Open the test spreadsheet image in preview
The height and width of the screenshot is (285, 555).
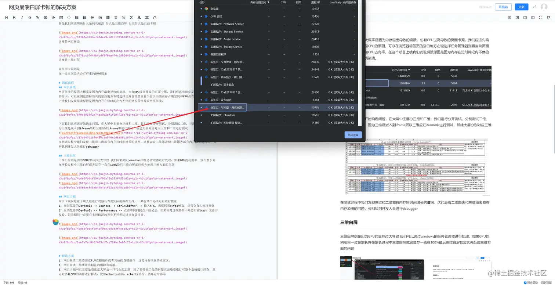[x=416, y=167]
